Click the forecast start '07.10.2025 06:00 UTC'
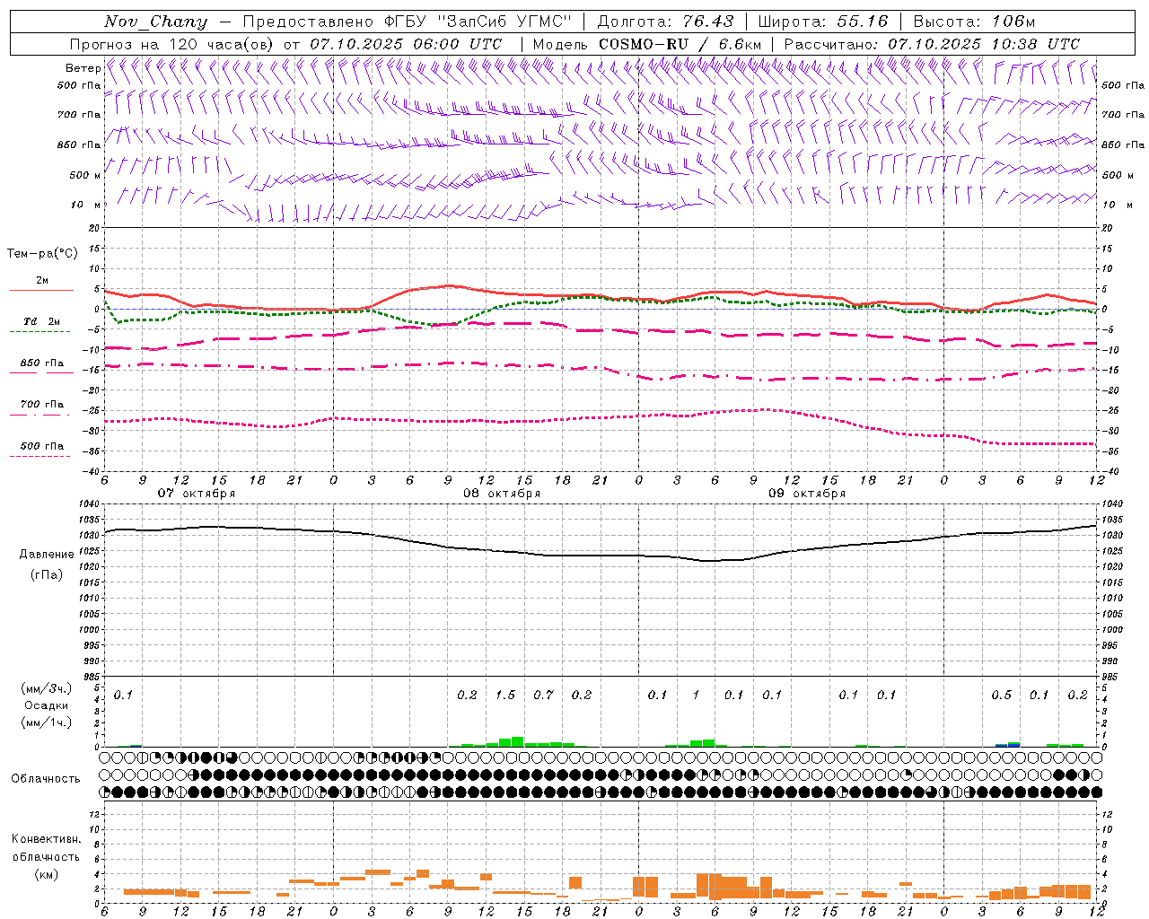The height and width of the screenshot is (919, 1149). coord(406,44)
